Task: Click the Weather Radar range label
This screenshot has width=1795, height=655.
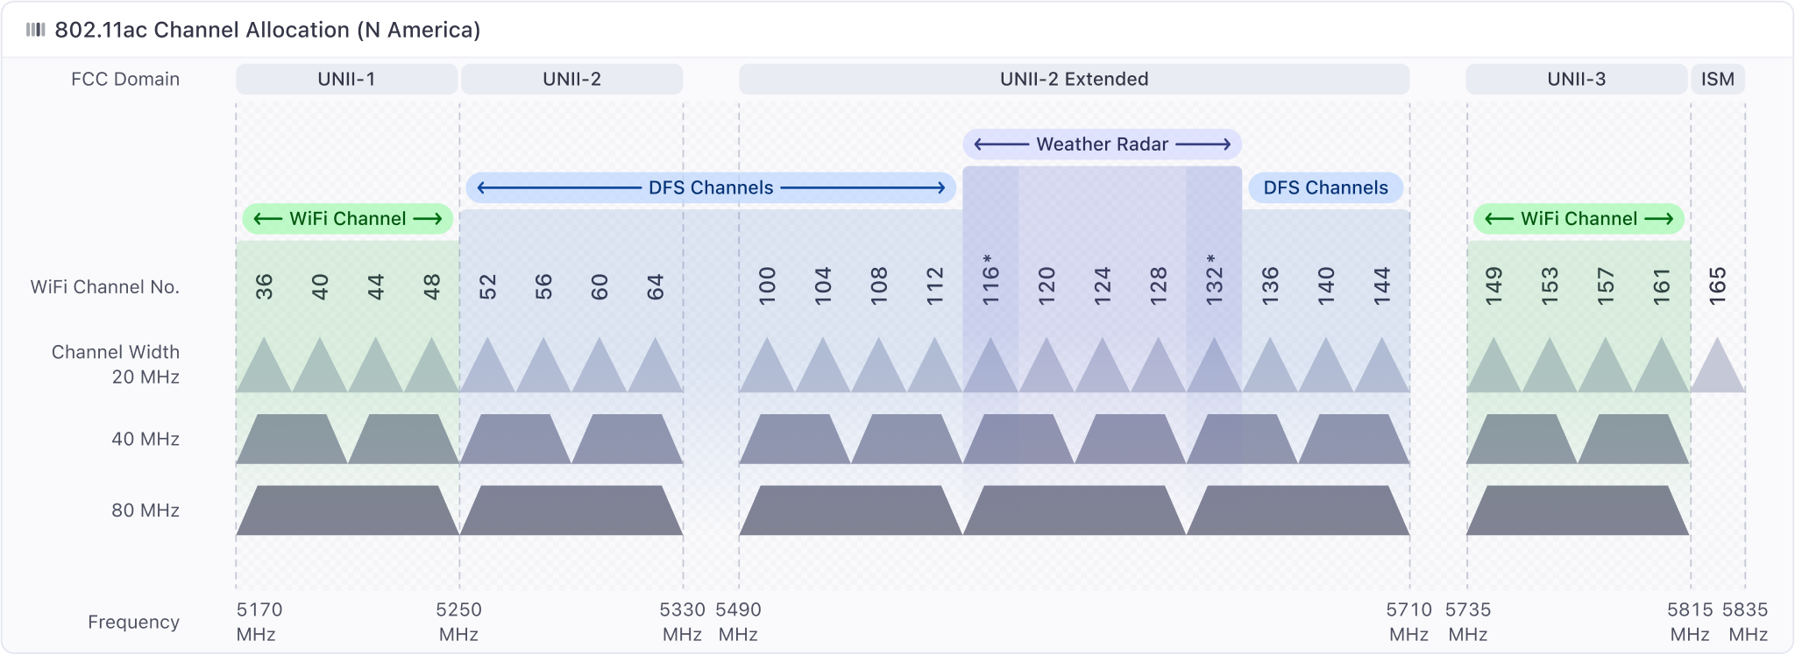Action: (x=1102, y=144)
